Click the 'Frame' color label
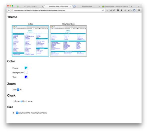Image resolution: width=148 pixels, height=132 pixels. (15, 68)
